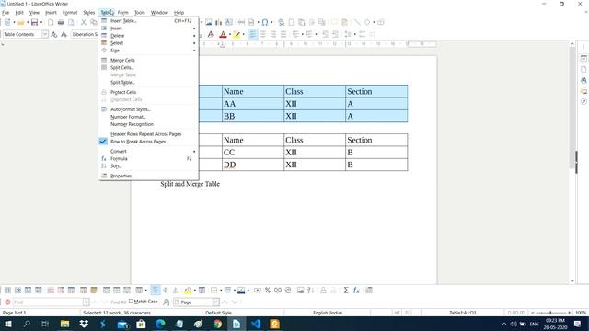589x331 pixels.
Task: Open Properties at bottom of Table menu
Action: pos(148,176)
